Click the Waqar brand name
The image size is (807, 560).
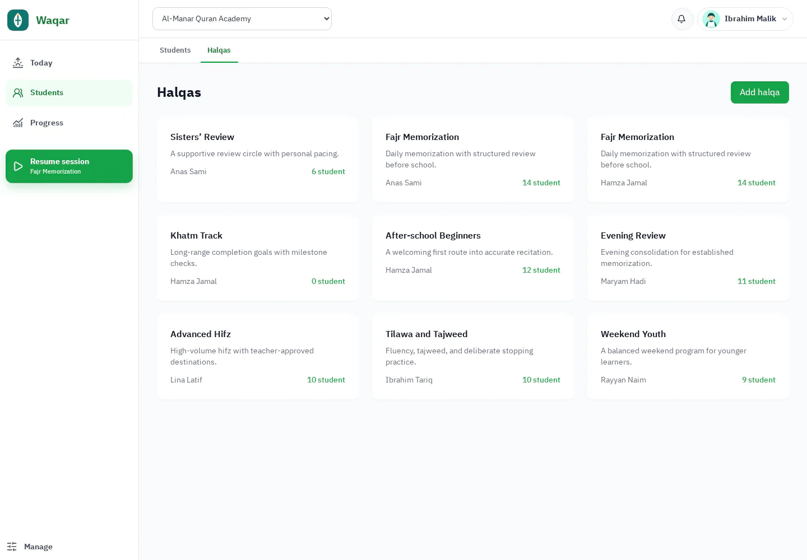point(53,20)
